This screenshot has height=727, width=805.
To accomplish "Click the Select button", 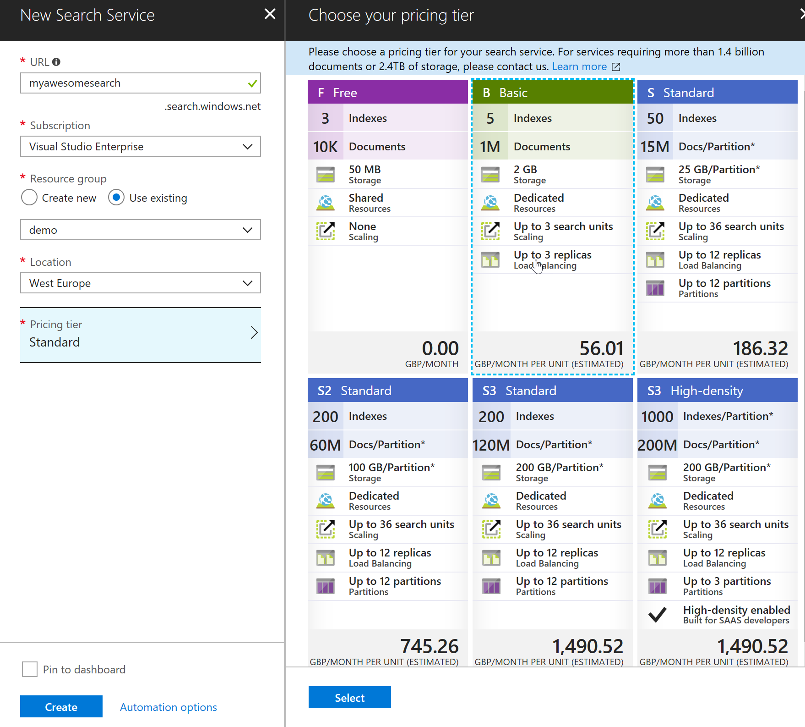I will 350,697.
